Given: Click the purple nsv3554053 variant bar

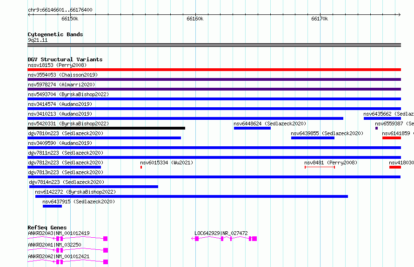Looking at the screenshot, I should (x=214, y=79).
